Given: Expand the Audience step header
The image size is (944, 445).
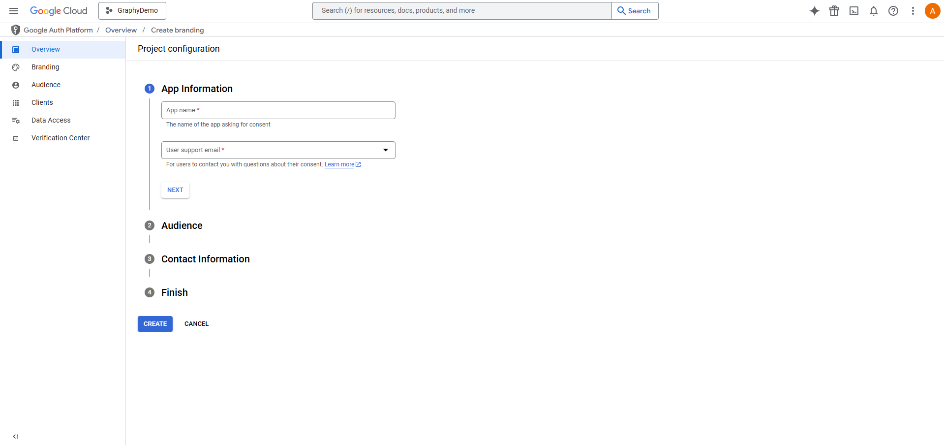Looking at the screenshot, I should [x=182, y=225].
